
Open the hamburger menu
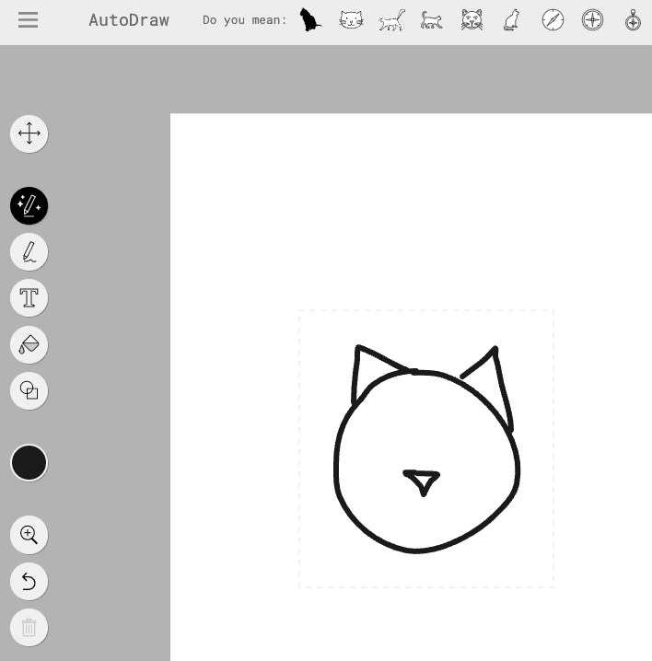[x=28, y=19]
